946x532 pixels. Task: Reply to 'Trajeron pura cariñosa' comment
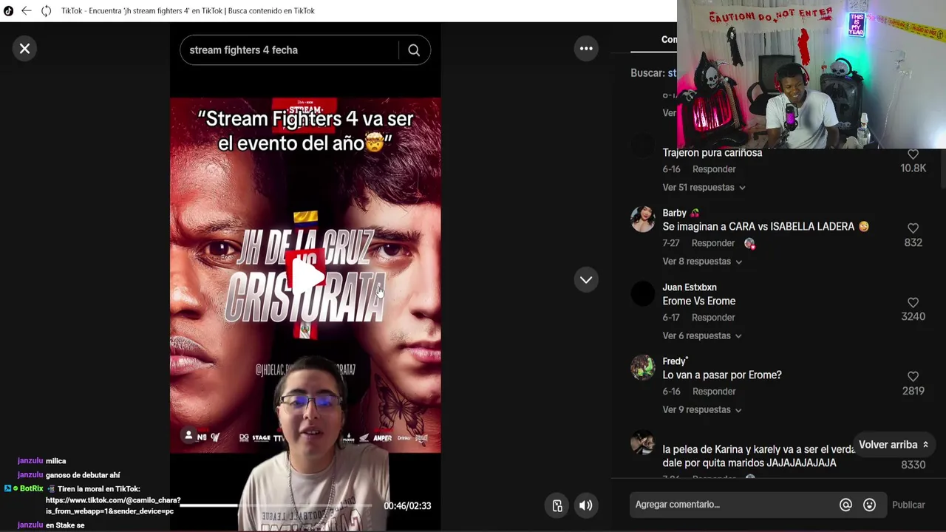(x=714, y=169)
